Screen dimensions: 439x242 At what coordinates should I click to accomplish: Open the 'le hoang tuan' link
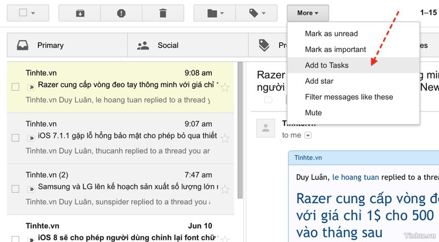[x=356, y=177]
